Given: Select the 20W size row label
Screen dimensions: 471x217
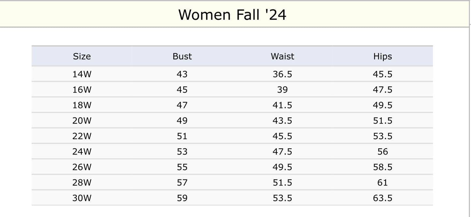Looking at the screenshot, I should click(82, 121).
